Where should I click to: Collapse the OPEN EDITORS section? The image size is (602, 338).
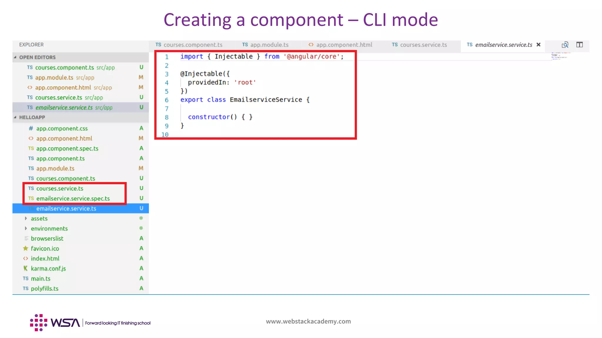(x=15, y=57)
